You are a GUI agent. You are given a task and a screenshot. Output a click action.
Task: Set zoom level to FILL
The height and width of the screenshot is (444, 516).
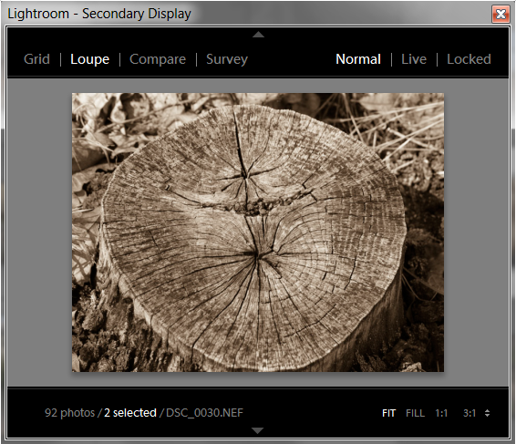click(415, 413)
